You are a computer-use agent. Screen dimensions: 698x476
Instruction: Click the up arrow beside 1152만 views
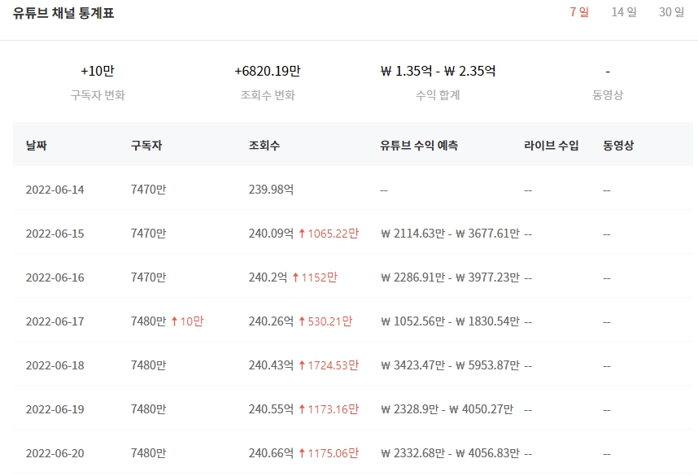[x=295, y=277]
